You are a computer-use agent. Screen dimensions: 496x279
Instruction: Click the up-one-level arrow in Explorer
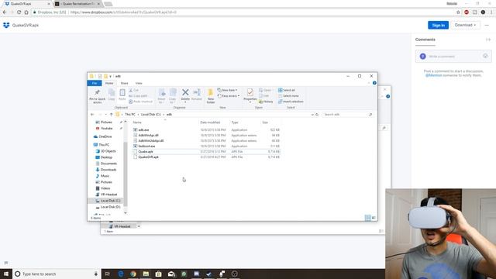(x=111, y=115)
